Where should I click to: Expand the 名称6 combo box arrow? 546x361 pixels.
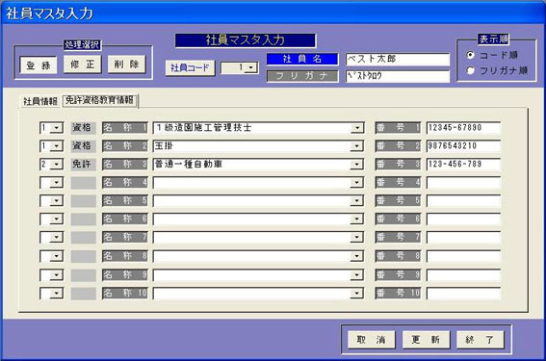click(357, 219)
